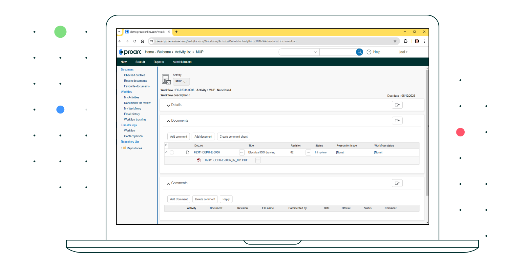Click the vertical scrollbar on the page
The width and height of the screenshot is (525, 265).
(x=427, y=131)
